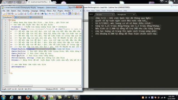Click the Windows (CR LF) status bar entry
Image resolution: width=178 pixels, height=100 pixels.
pos(52,89)
